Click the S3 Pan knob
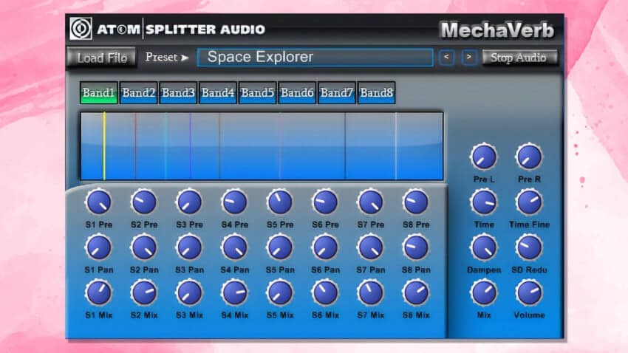Image resolution: width=628 pixels, height=353 pixels. pos(189,247)
